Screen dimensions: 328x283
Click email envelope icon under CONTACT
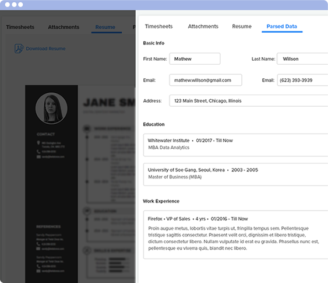click(x=38, y=157)
